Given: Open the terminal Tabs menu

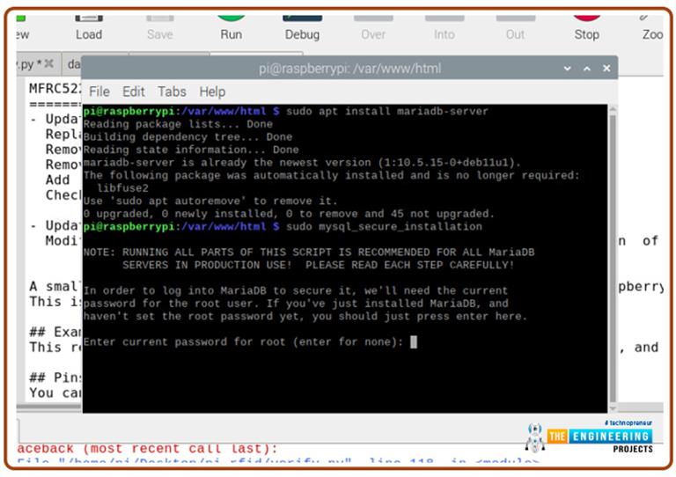Looking at the screenshot, I should 172,92.
